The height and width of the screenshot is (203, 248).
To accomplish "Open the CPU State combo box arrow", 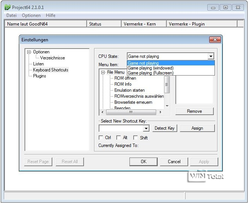I will click(x=211, y=56).
